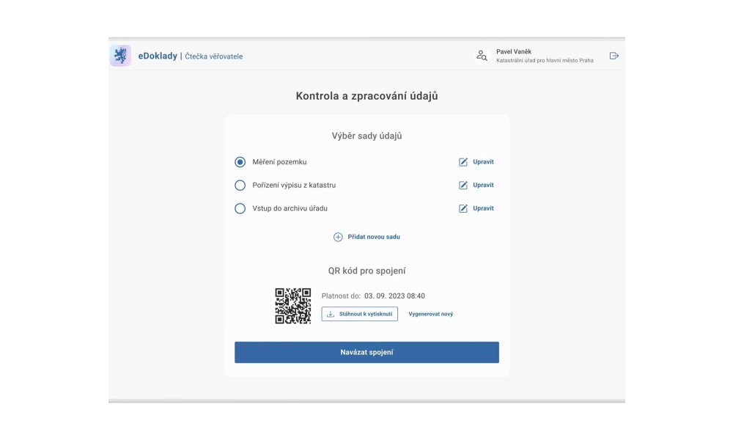The height and width of the screenshot is (440, 733).
Task: Click the Navázat spojení button
Action: pos(366,352)
